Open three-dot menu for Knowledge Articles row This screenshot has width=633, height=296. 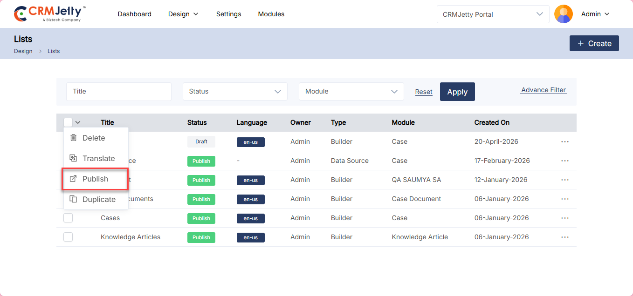564,237
